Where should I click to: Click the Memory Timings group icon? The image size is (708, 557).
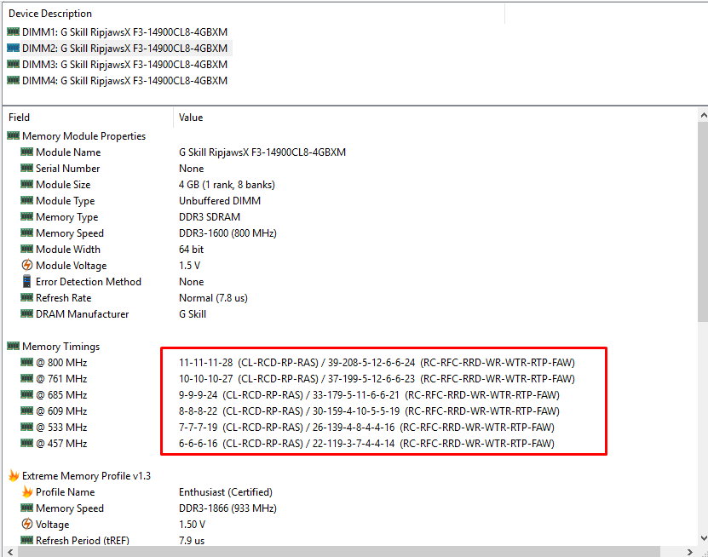pyautogui.click(x=13, y=346)
